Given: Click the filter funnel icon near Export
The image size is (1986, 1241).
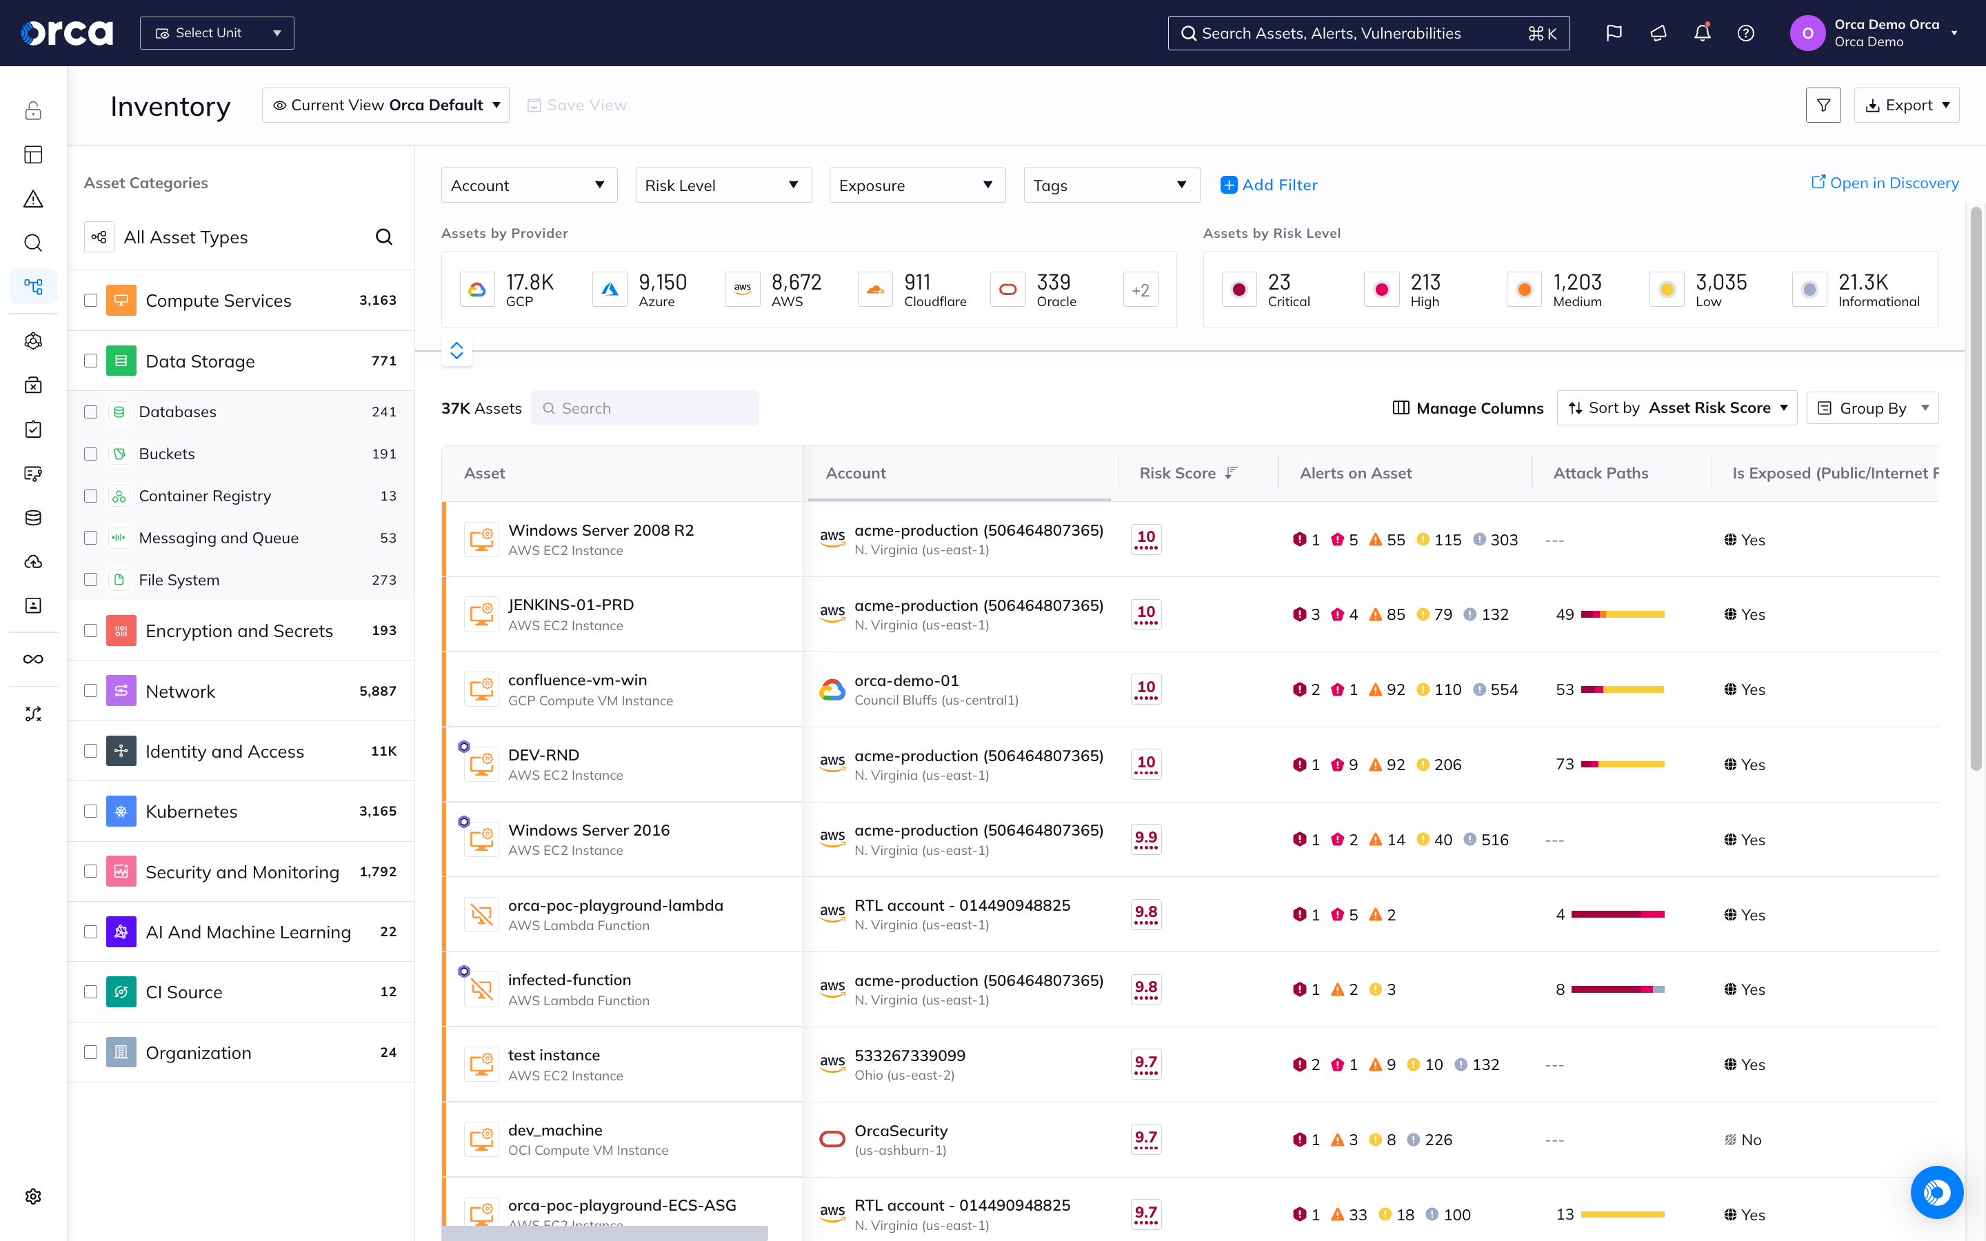Looking at the screenshot, I should click(x=1823, y=105).
